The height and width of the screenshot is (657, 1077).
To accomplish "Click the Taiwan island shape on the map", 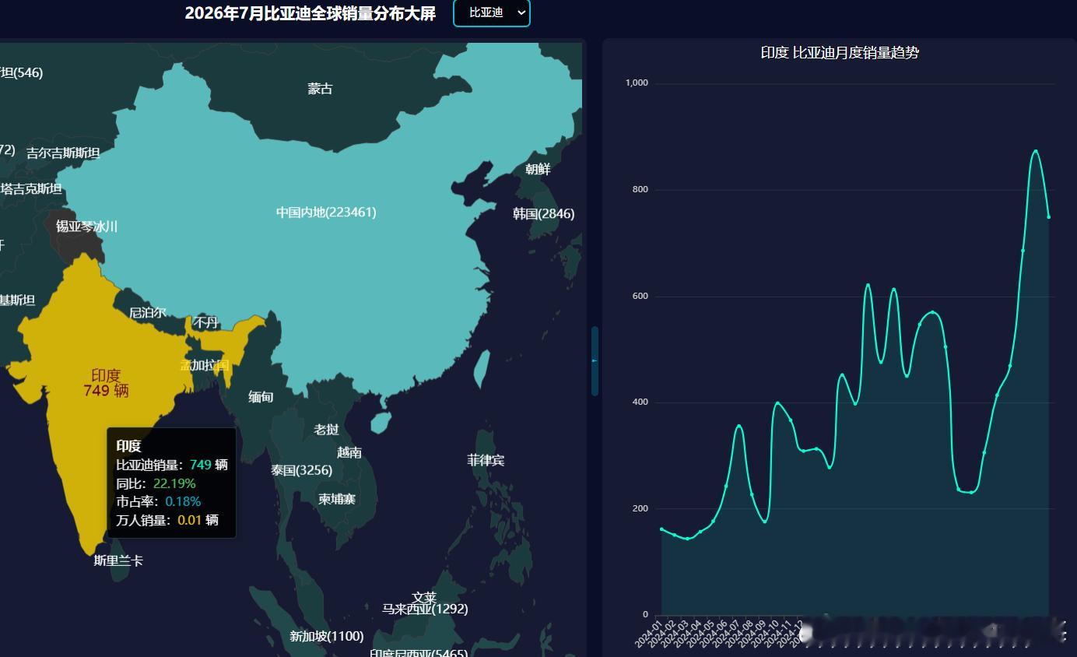I will tap(482, 369).
